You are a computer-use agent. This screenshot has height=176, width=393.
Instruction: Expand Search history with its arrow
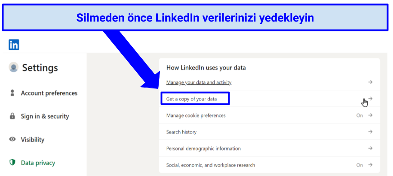[x=370, y=132]
